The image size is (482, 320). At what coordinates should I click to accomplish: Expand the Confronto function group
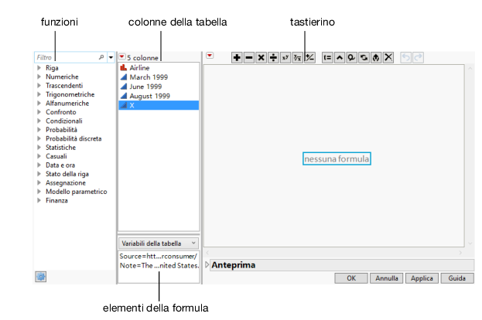pyautogui.click(x=39, y=112)
